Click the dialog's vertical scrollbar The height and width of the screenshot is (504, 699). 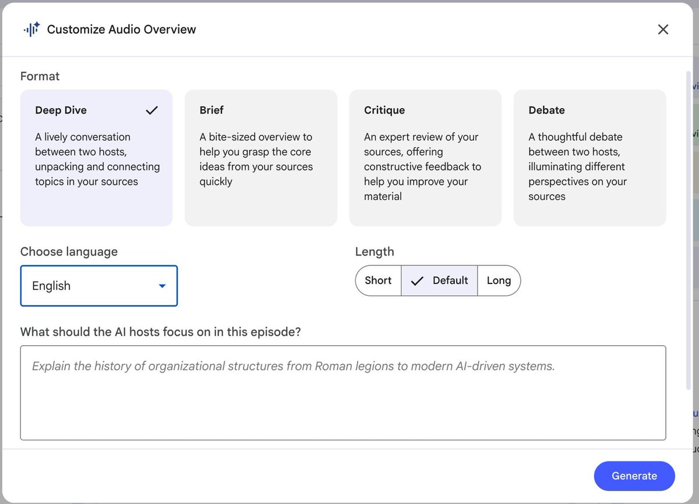click(x=689, y=230)
